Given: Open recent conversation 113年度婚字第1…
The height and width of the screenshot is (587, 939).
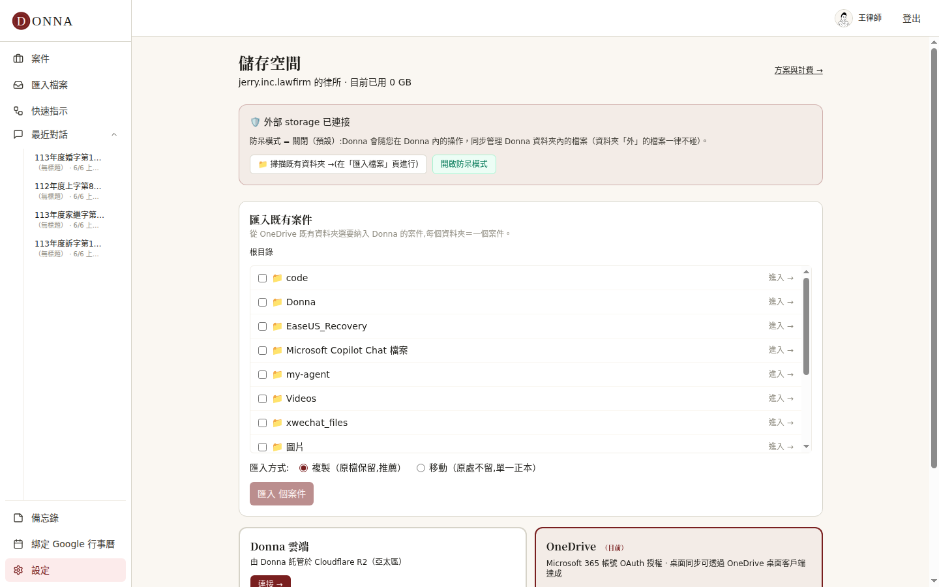Looking at the screenshot, I should pos(68,162).
